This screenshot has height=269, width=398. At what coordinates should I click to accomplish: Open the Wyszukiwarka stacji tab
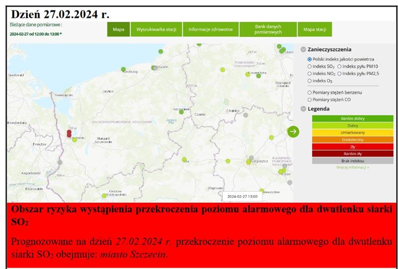(x=157, y=29)
